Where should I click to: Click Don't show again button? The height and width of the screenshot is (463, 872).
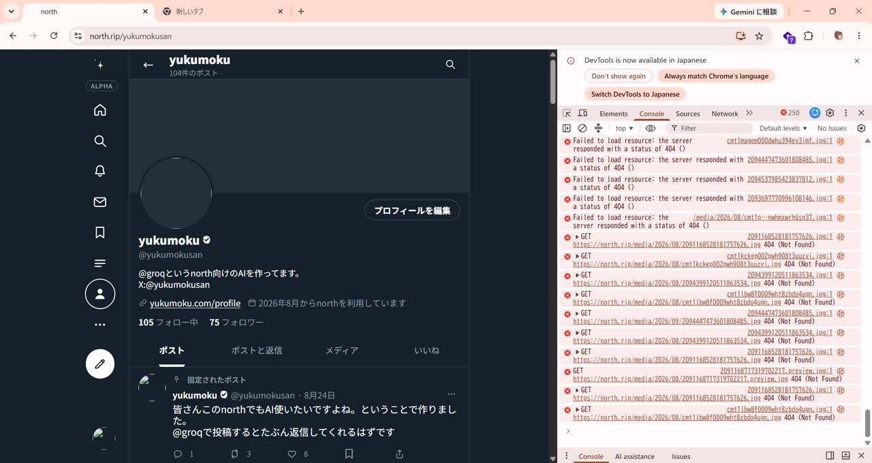(x=619, y=76)
